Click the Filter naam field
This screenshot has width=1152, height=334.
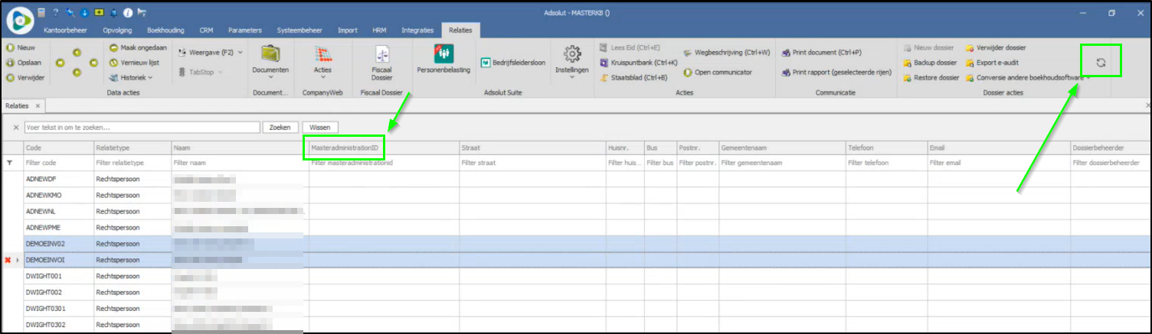point(240,163)
